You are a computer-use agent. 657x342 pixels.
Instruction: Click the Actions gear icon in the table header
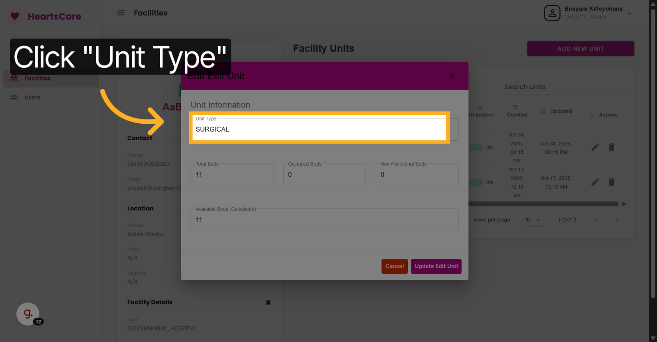[x=592, y=115]
